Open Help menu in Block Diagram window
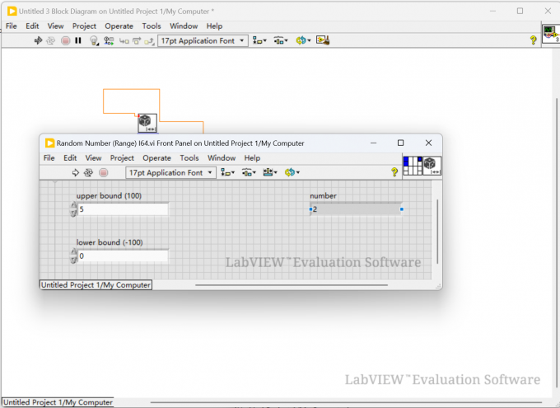Viewport: 560px width, 408px height. 214,26
